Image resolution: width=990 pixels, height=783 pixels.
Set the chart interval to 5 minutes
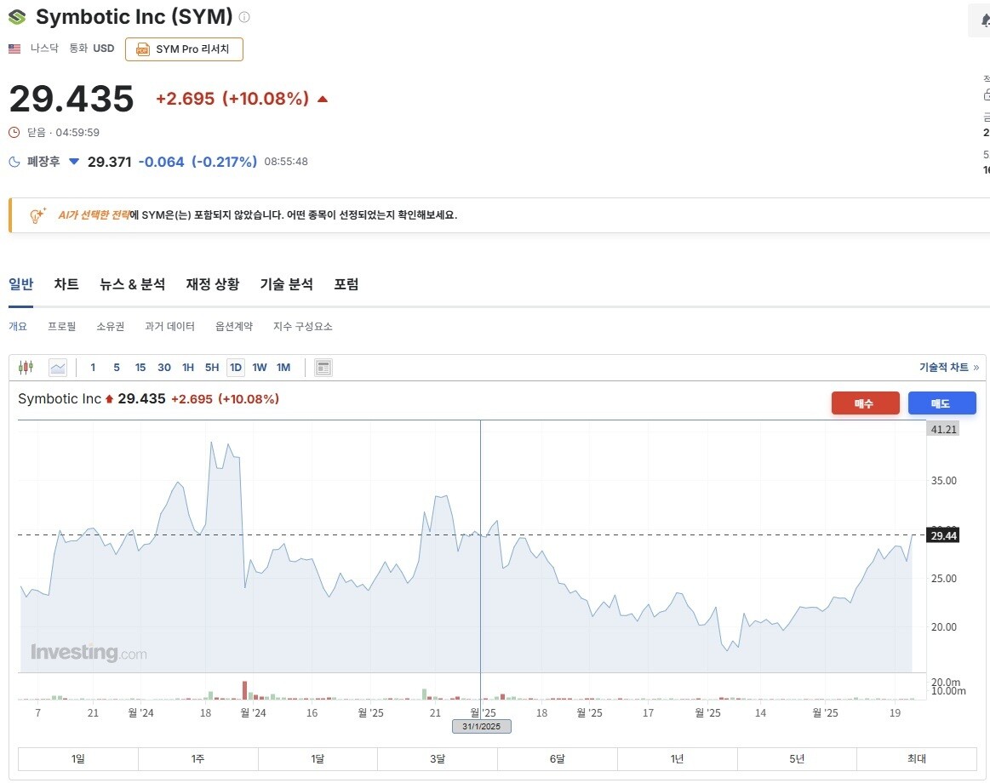pyautogui.click(x=117, y=368)
